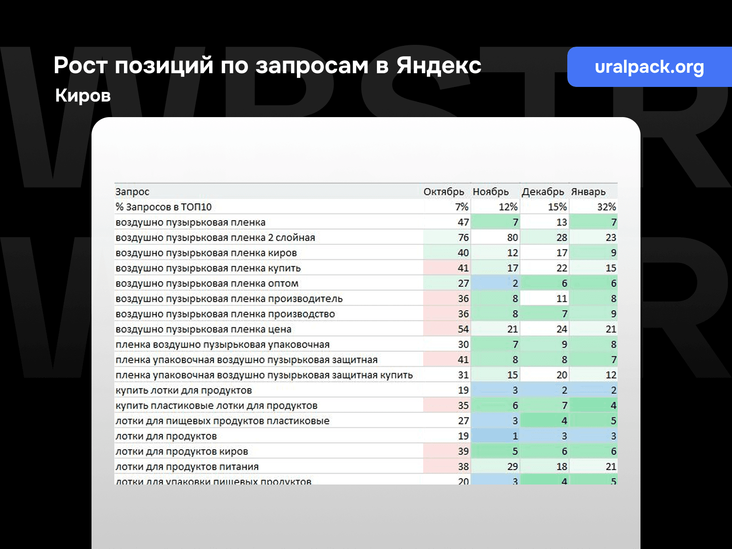Select the Киров subtitle label
Screen dimensions: 732x549
82,96
